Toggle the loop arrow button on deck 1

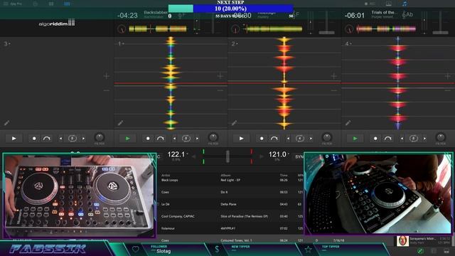161,139
